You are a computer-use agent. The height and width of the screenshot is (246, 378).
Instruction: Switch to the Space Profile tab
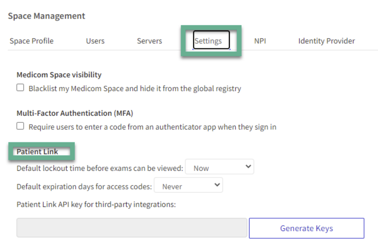click(31, 41)
